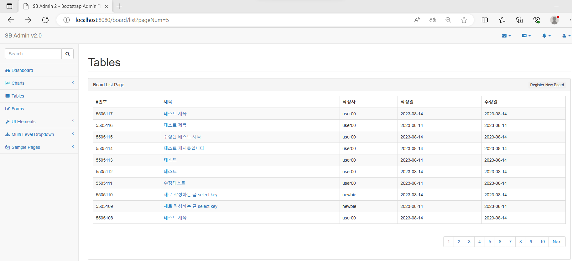Open Tables in the sidebar
Screen dimensions: 572x261
tap(39, 96)
